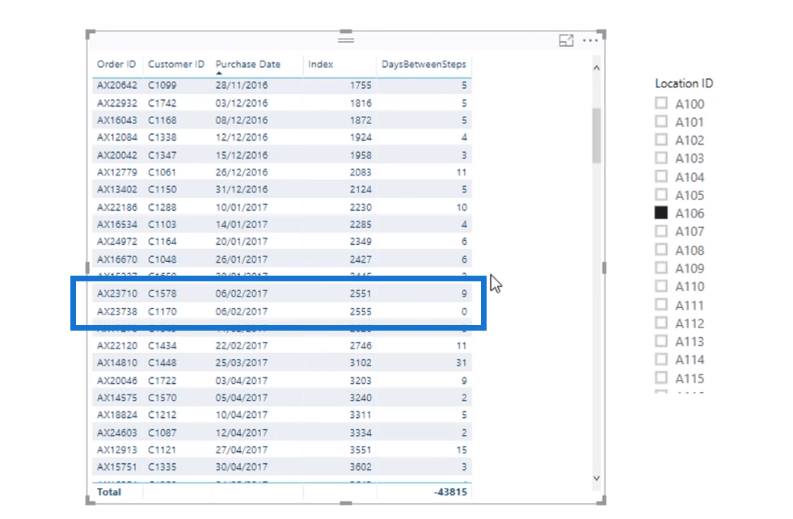793x519 pixels.
Task: Select the AX16534 order cell
Action: click(x=117, y=225)
